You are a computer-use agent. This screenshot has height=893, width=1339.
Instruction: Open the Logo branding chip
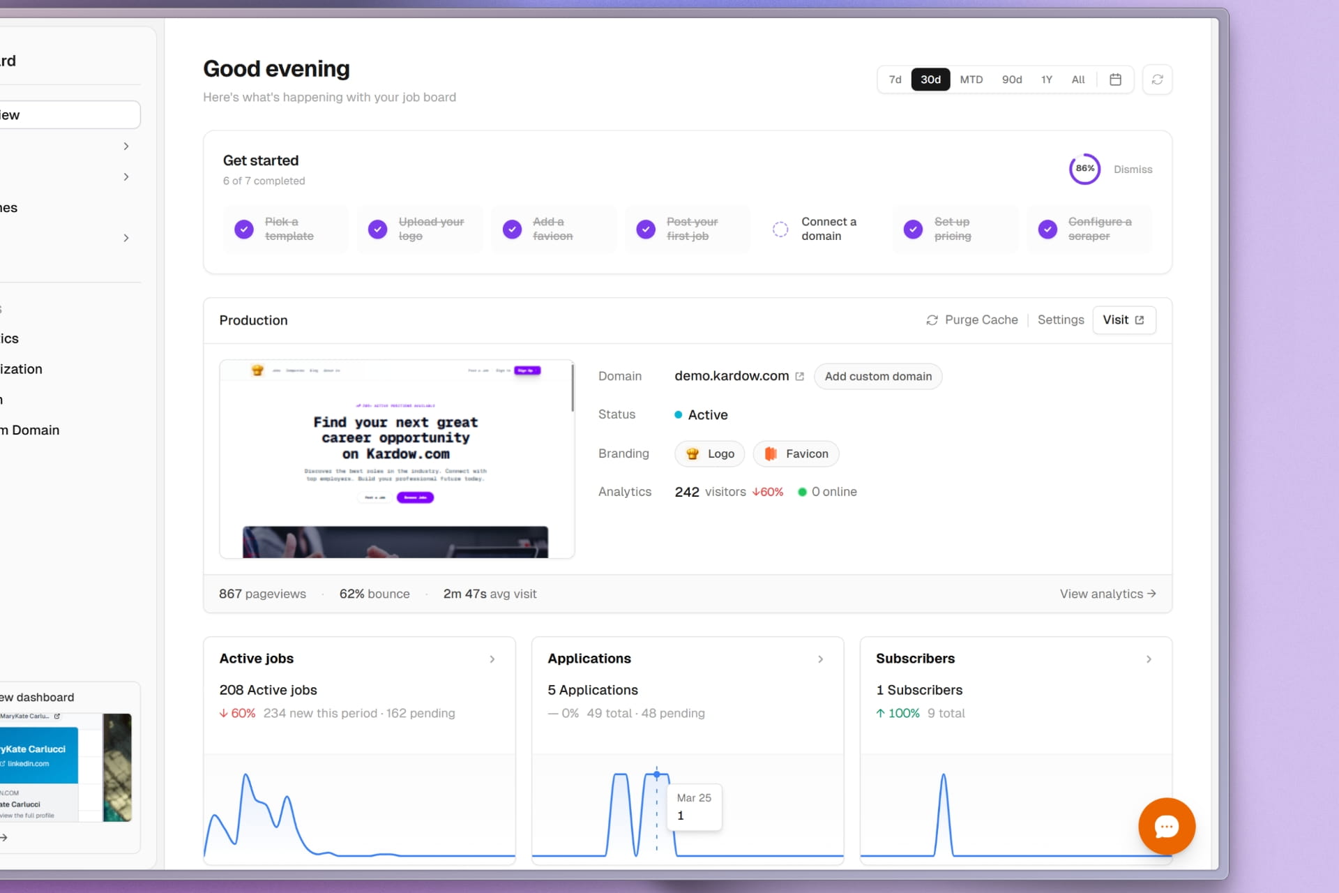tap(709, 453)
